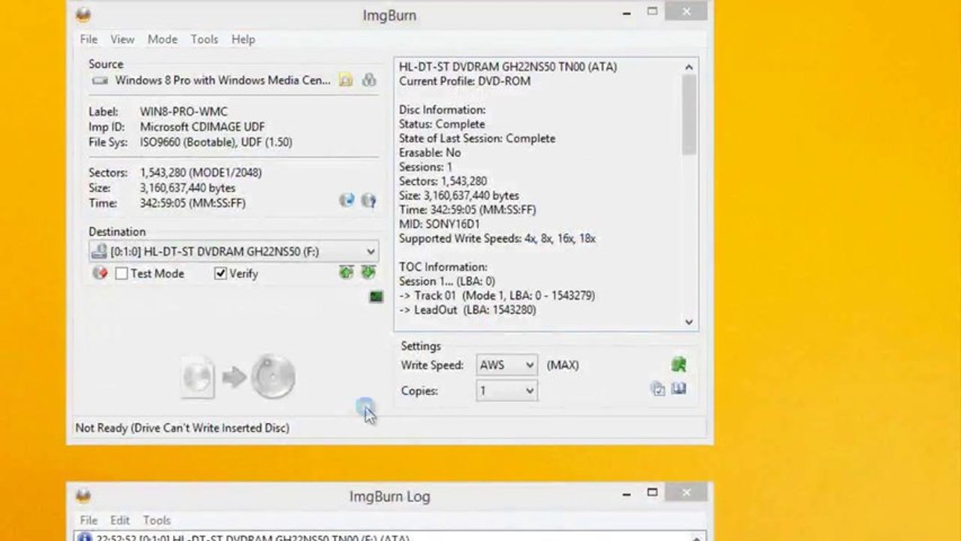Uncheck the Verify checkbox
961x541 pixels.
[x=220, y=274]
